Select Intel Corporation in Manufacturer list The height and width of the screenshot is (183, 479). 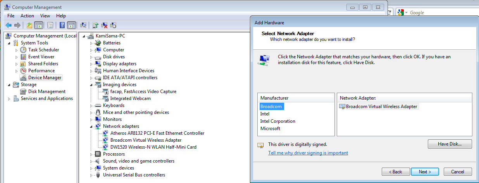click(x=277, y=121)
